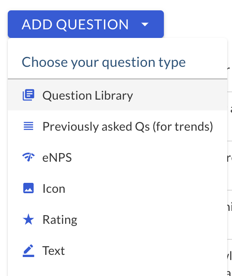Select the Text question type label

tap(53, 251)
